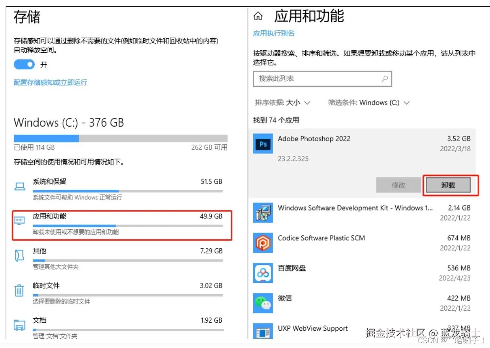
Task: Open 配置存储感知或立即运行 link
Action: (50, 82)
